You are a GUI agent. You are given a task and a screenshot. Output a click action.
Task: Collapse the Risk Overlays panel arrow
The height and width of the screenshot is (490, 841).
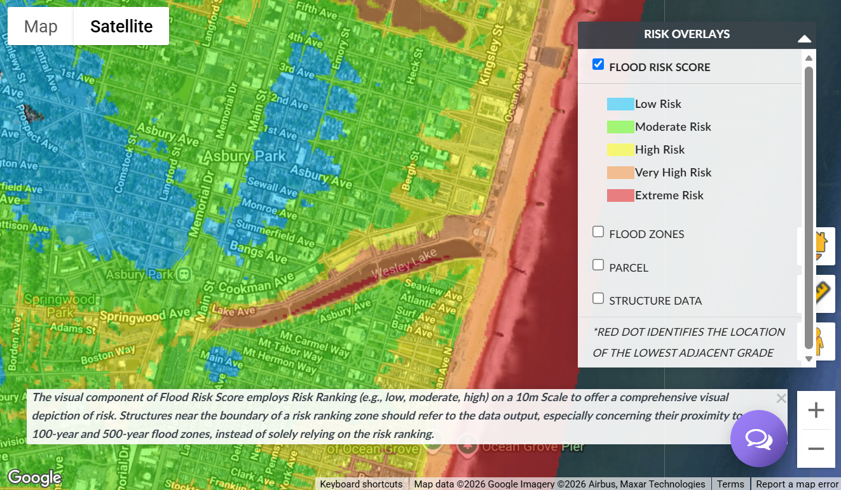804,38
